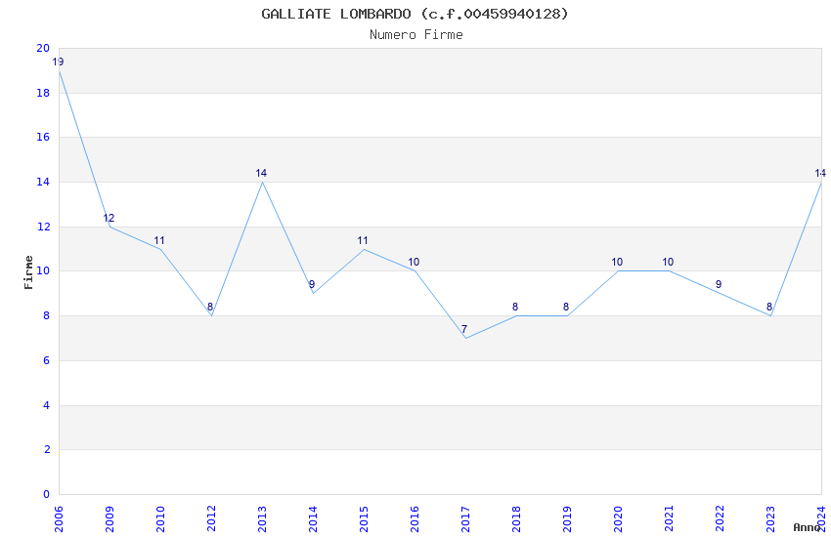Click x-axis year label 2010
This screenshot has width=831, height=537.
(x=160, y=518)
